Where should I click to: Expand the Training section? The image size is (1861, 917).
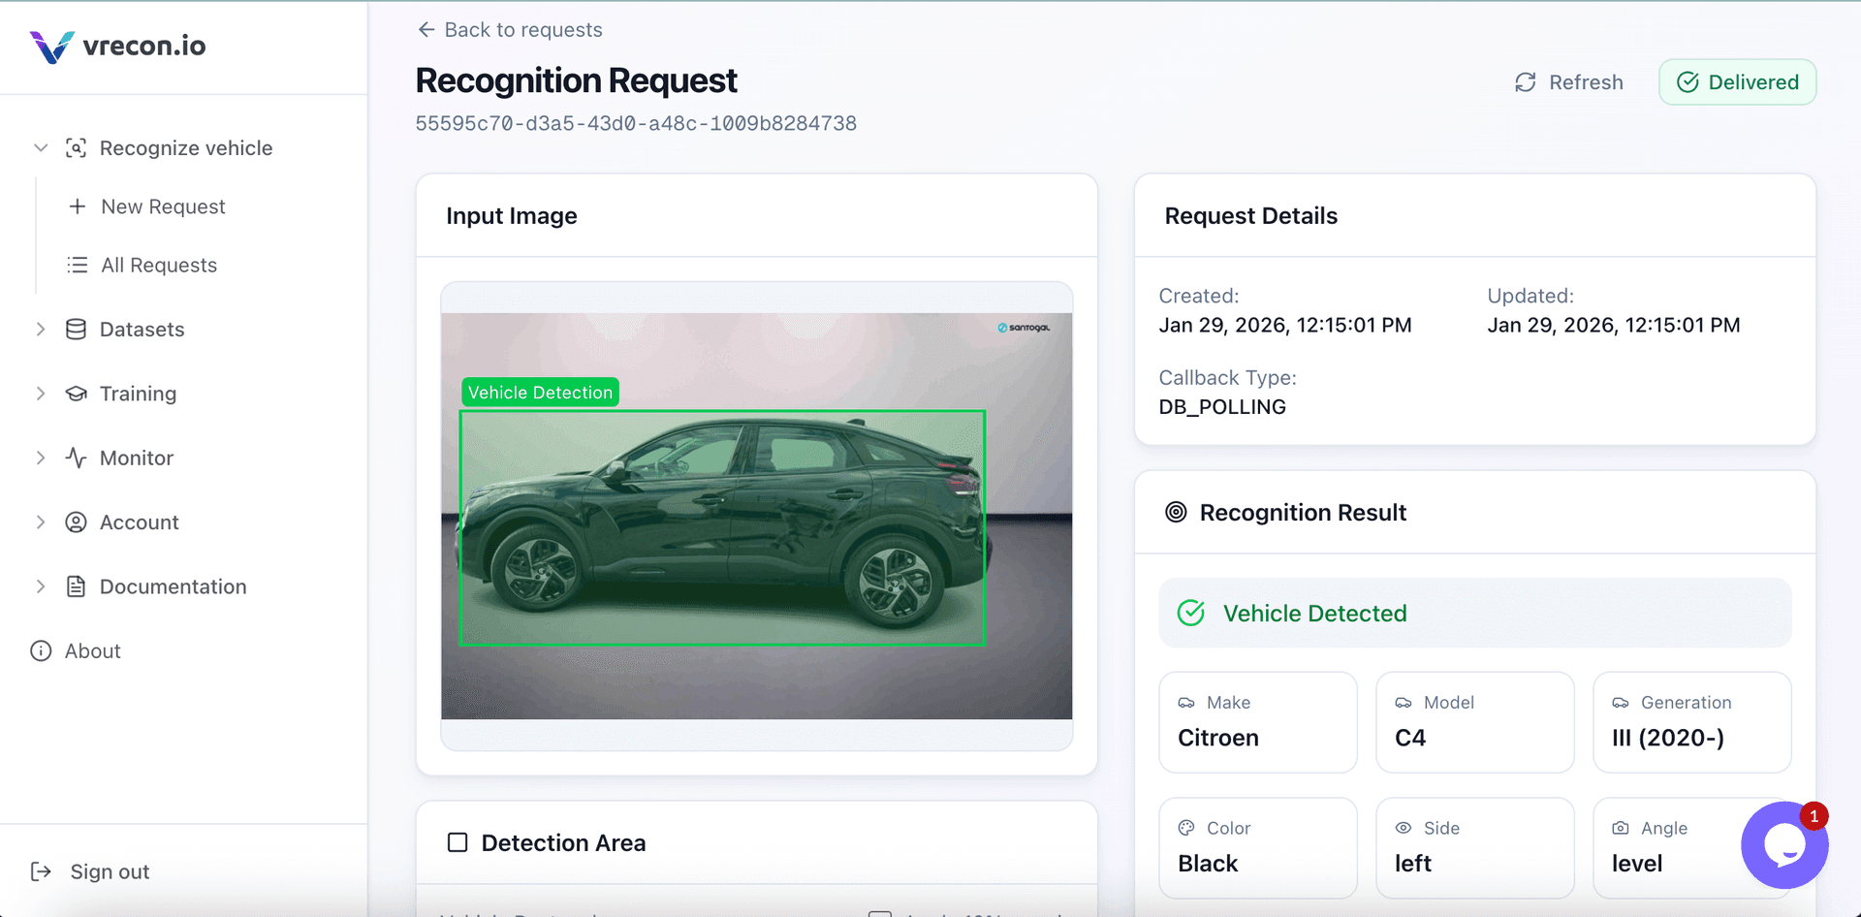pyautogui.click(x=41, y=394)
